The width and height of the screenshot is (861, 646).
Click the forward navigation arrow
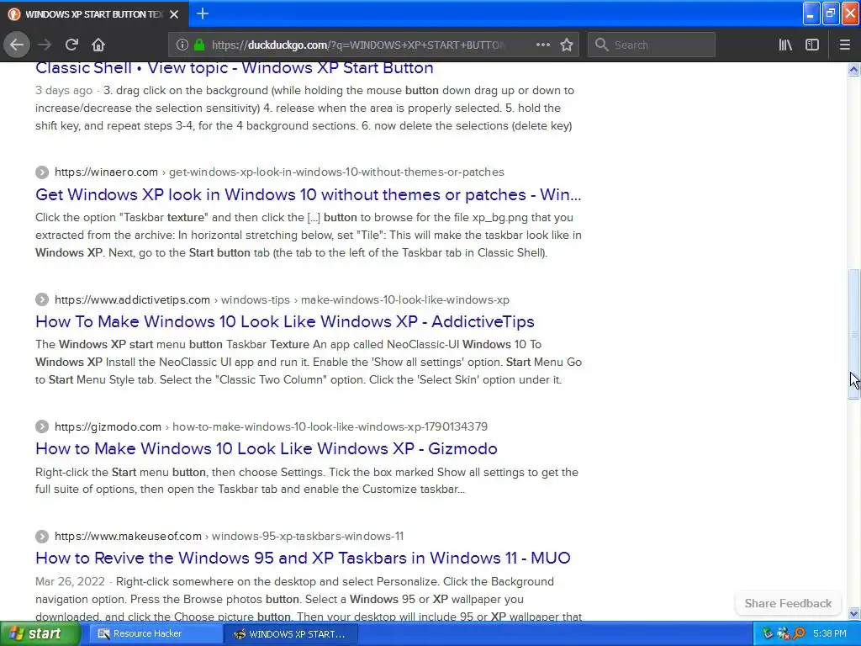(45, 45)
